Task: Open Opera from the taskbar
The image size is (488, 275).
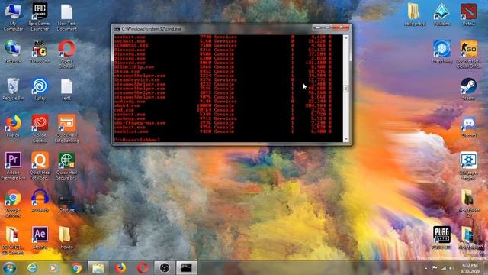Action: point(143,268)
